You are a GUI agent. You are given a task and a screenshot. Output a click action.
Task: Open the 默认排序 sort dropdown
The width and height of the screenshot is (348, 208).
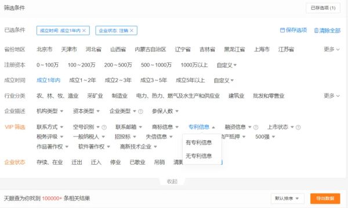pos(287,199)
